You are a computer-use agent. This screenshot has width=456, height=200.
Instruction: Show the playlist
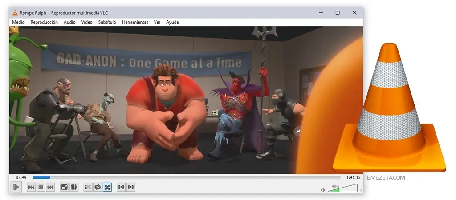[x=88, y=187]
